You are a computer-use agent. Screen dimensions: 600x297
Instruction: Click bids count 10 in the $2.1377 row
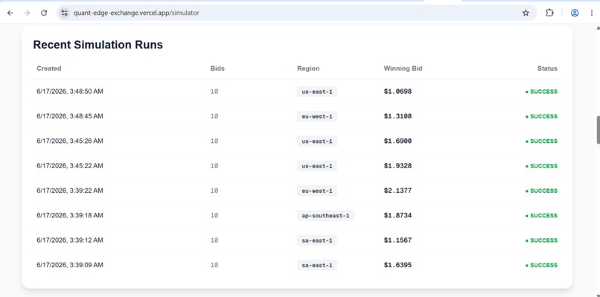tap(214, 191)
